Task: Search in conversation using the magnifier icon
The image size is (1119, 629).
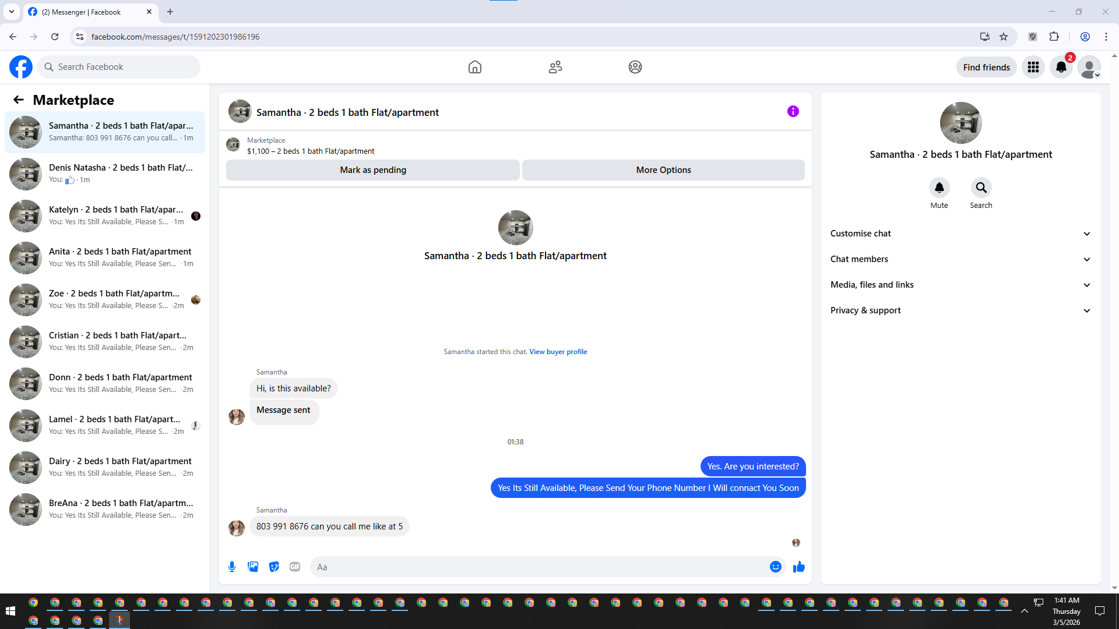Action: [x=981, y=188]
